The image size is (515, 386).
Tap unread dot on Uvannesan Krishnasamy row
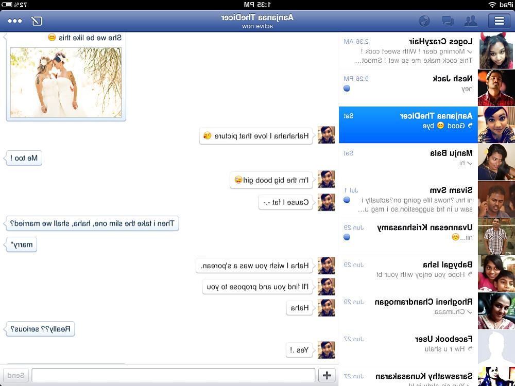click(x=347, y=237)
